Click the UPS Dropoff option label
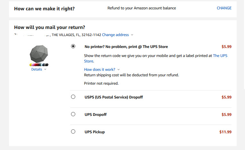The width and height of the screenshot is (245, 150). (95, 115)
